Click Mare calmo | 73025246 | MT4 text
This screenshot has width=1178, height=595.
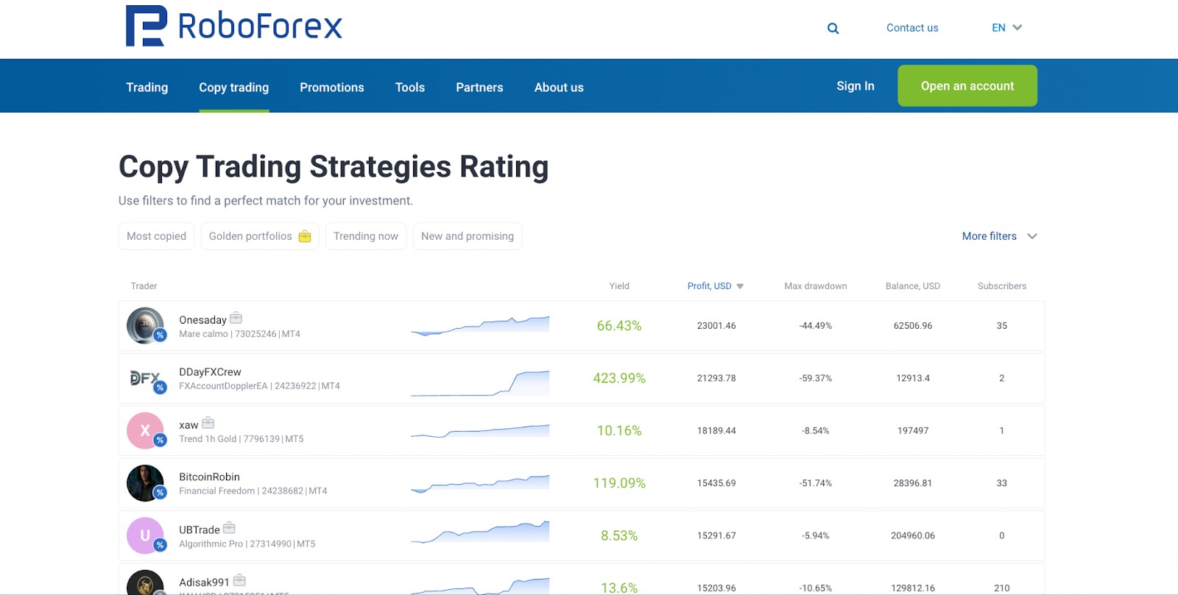[239, 334]
